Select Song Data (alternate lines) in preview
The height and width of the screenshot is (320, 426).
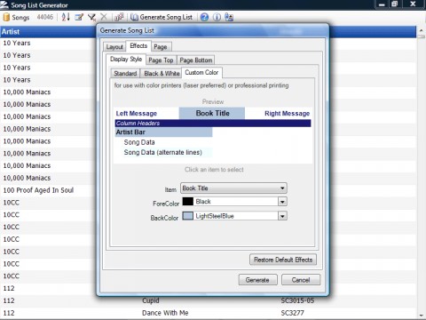click(163, 152)
